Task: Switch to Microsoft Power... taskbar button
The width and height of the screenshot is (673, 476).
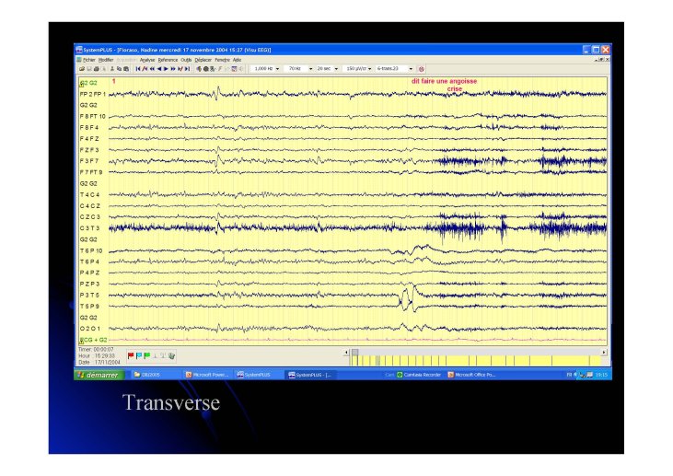Action: pos(207,375)
